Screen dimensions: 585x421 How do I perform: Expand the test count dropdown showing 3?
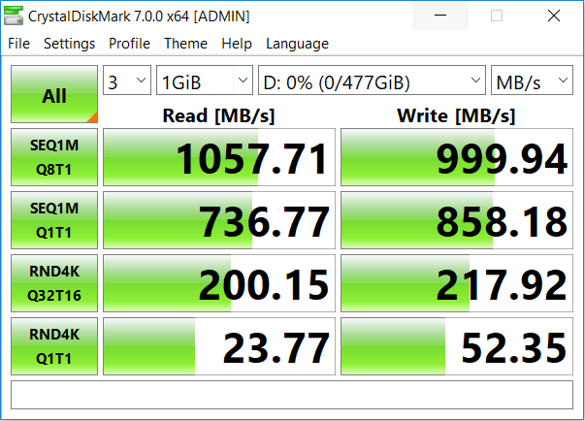tap(128, 81)
